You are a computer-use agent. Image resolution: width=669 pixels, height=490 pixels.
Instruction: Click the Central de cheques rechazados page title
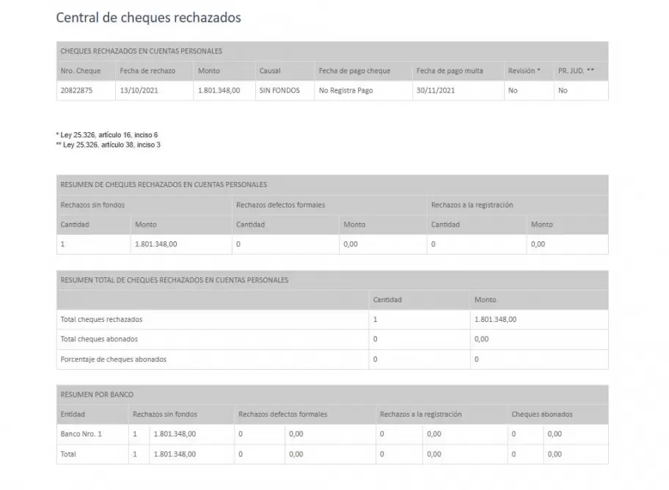pyautogui.click(x=148, y=18)
